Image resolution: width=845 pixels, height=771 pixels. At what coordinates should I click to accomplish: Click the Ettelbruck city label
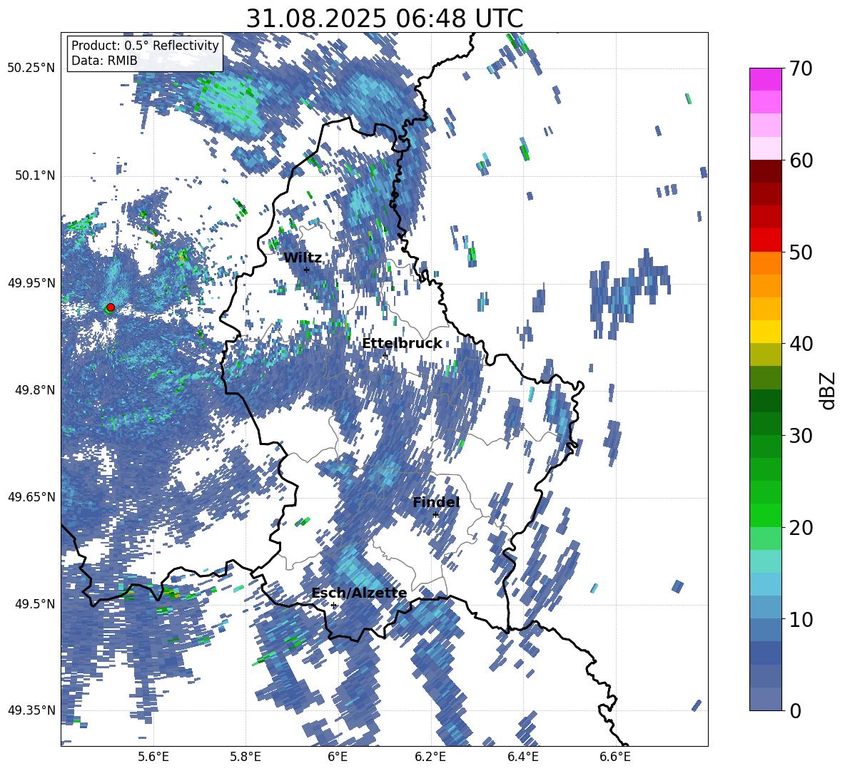402,344
